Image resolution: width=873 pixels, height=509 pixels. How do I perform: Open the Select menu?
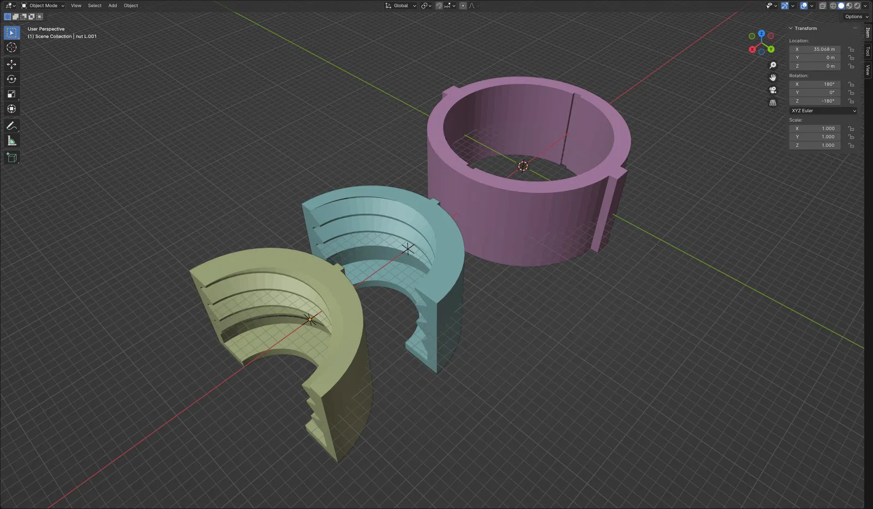point(95,5)
